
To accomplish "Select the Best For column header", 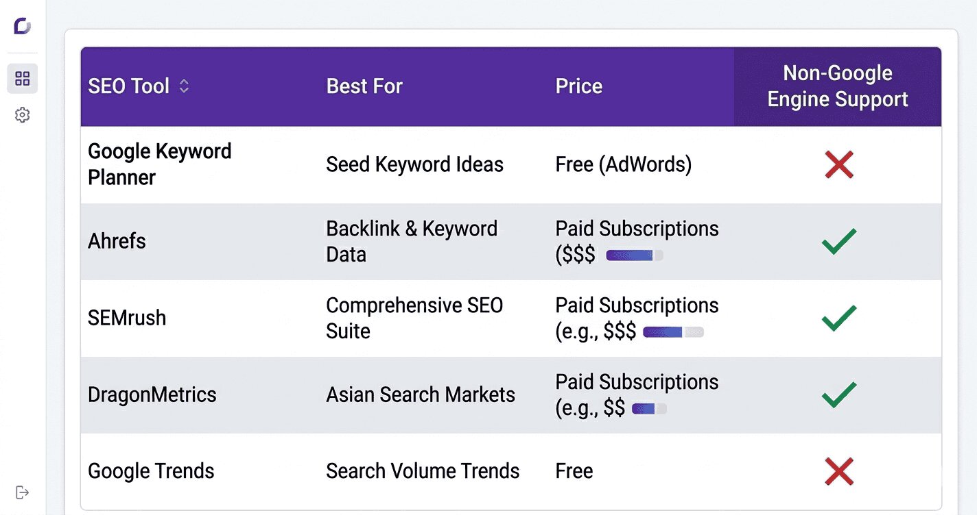I will click(364, 86).
